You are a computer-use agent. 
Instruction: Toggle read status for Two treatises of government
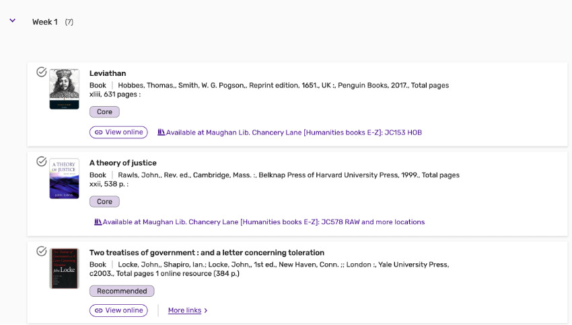point(42,251)
